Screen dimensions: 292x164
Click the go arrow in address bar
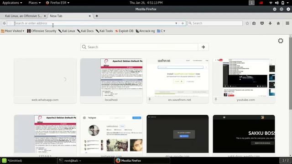pos(182,23)
